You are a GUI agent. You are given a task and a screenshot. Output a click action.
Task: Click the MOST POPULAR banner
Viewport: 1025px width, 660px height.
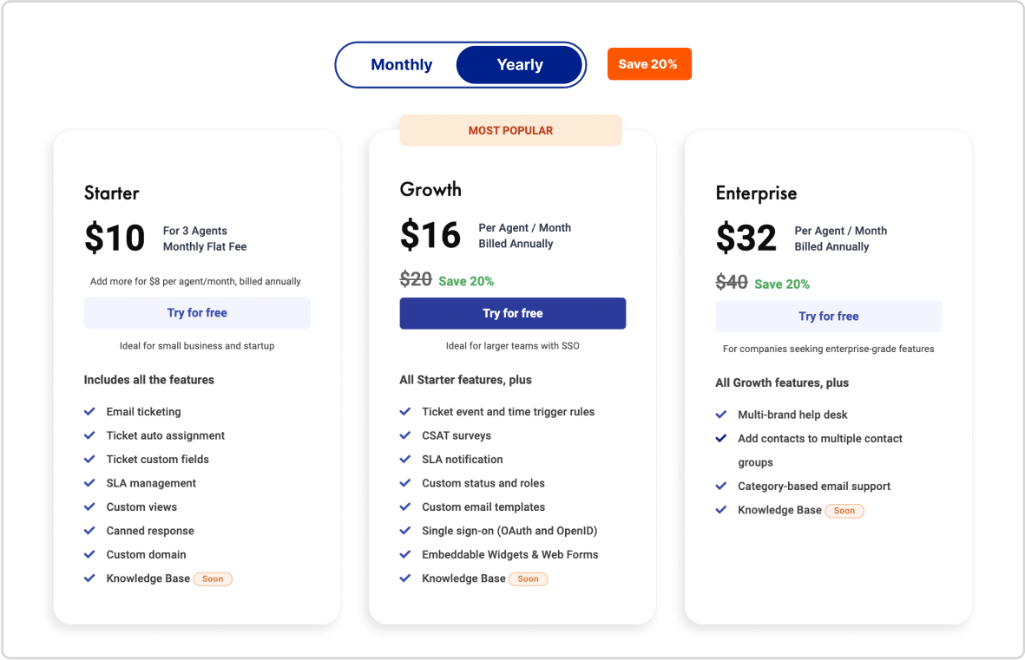pyautogui.click(x=510, y=130)
